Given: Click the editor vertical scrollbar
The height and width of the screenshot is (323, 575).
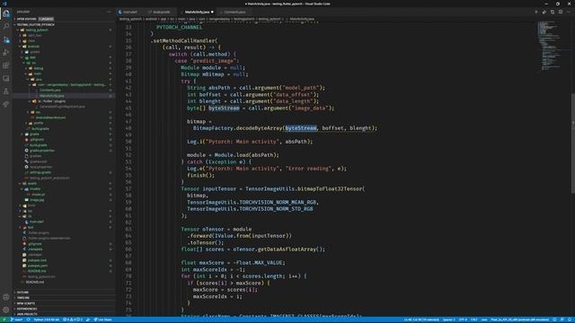Looking at the screenshot, I should (x=573, y=143).
